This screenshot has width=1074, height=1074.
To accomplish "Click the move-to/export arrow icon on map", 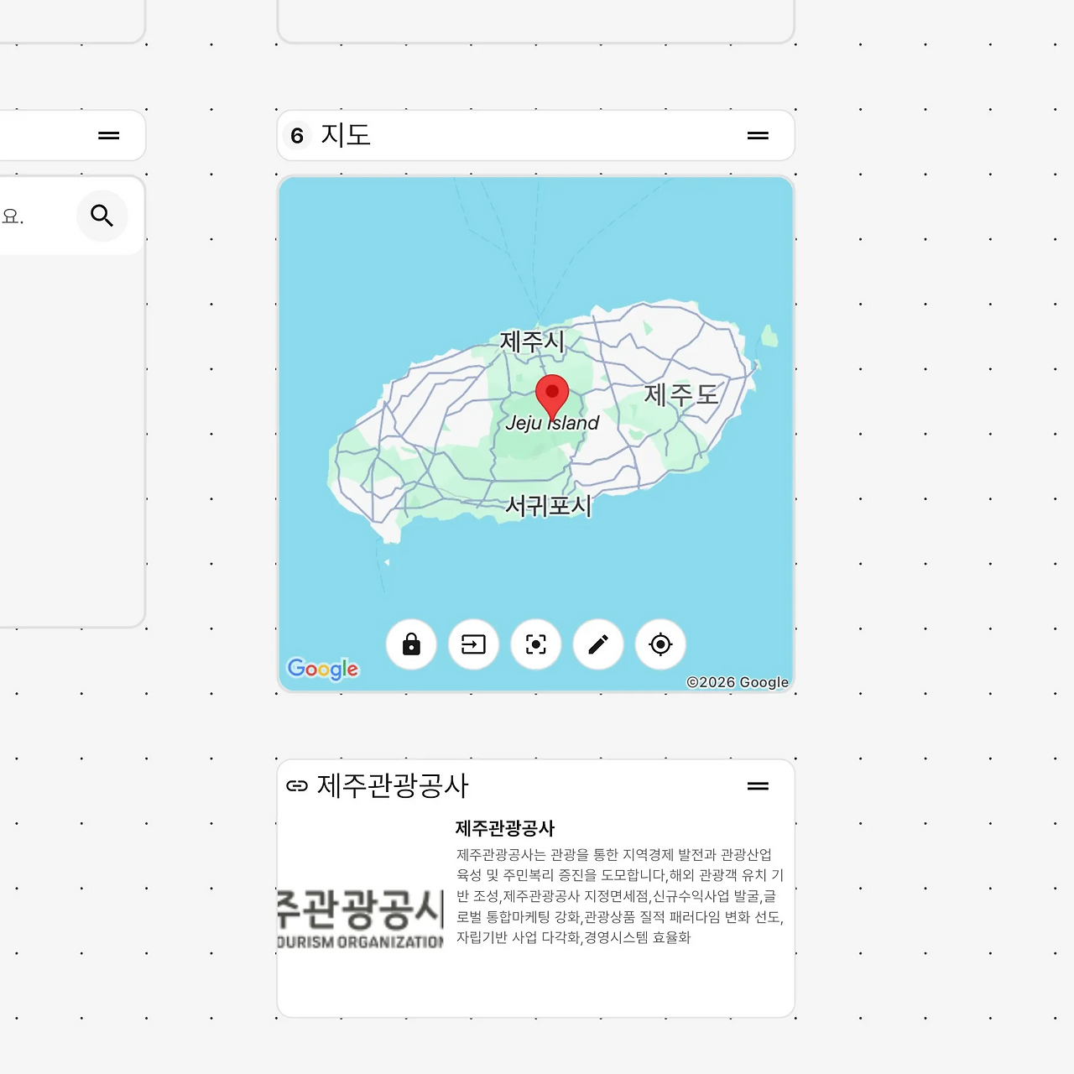I will point(473,644).
